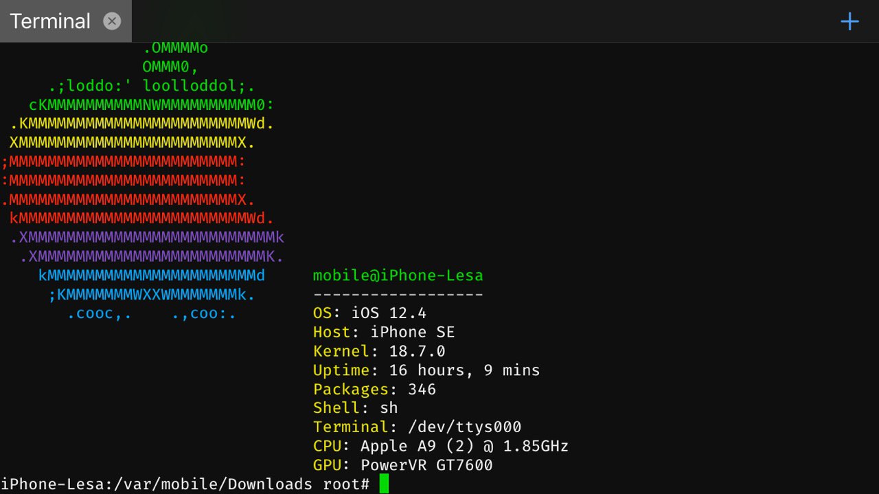Click the ';KMMMMMMMWXXWMMMMMMMk.' ASCII line
This screenshot has height=494, width=879.
[x=152, y=295]
